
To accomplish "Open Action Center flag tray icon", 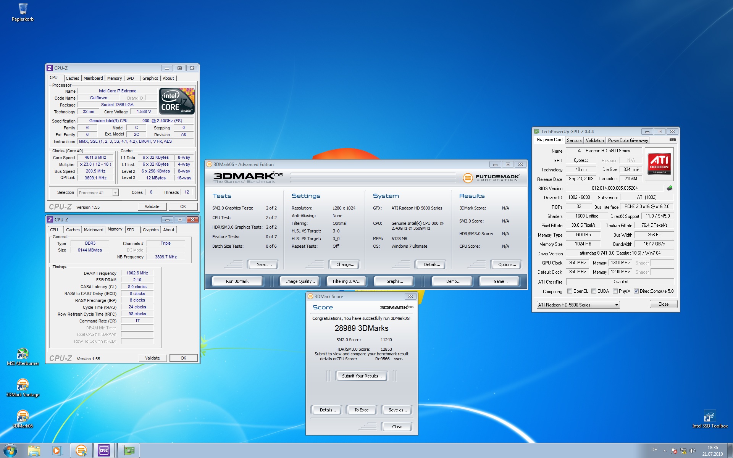I will pyautogui.click(x=674, y=451).
